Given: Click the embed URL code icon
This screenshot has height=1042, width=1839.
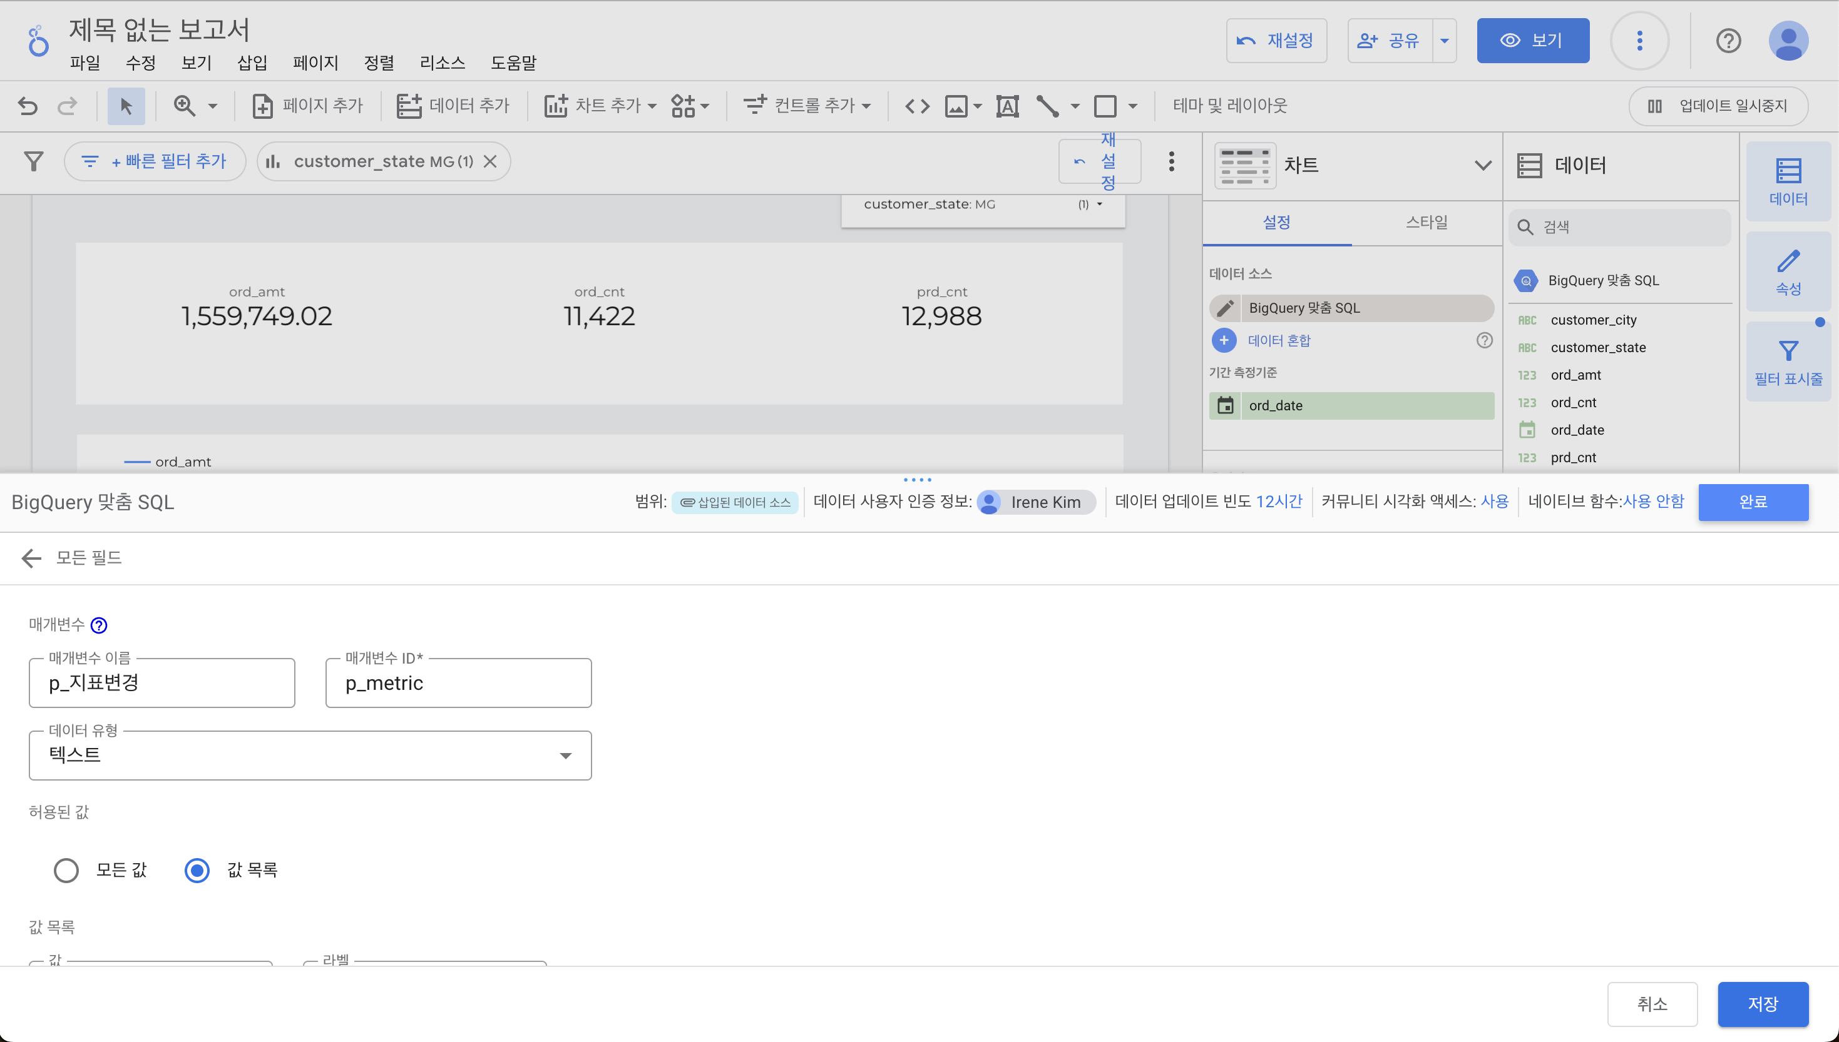Looking at the screenshot, I should click(x=916, y=106).
